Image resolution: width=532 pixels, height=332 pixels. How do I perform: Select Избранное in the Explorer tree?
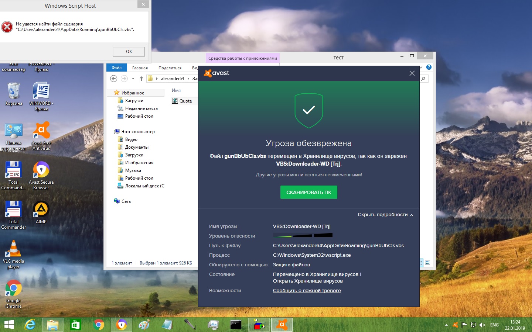coord(133,93)
